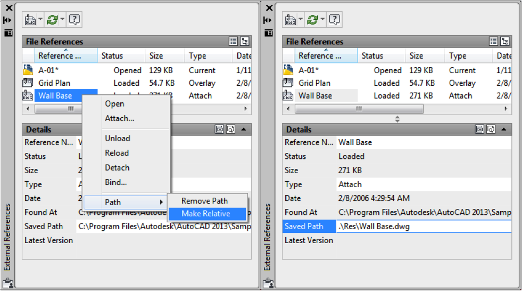Toggle Preview mode button in left Details panel
Screen dimensions: 522x291
pos(230,130)
